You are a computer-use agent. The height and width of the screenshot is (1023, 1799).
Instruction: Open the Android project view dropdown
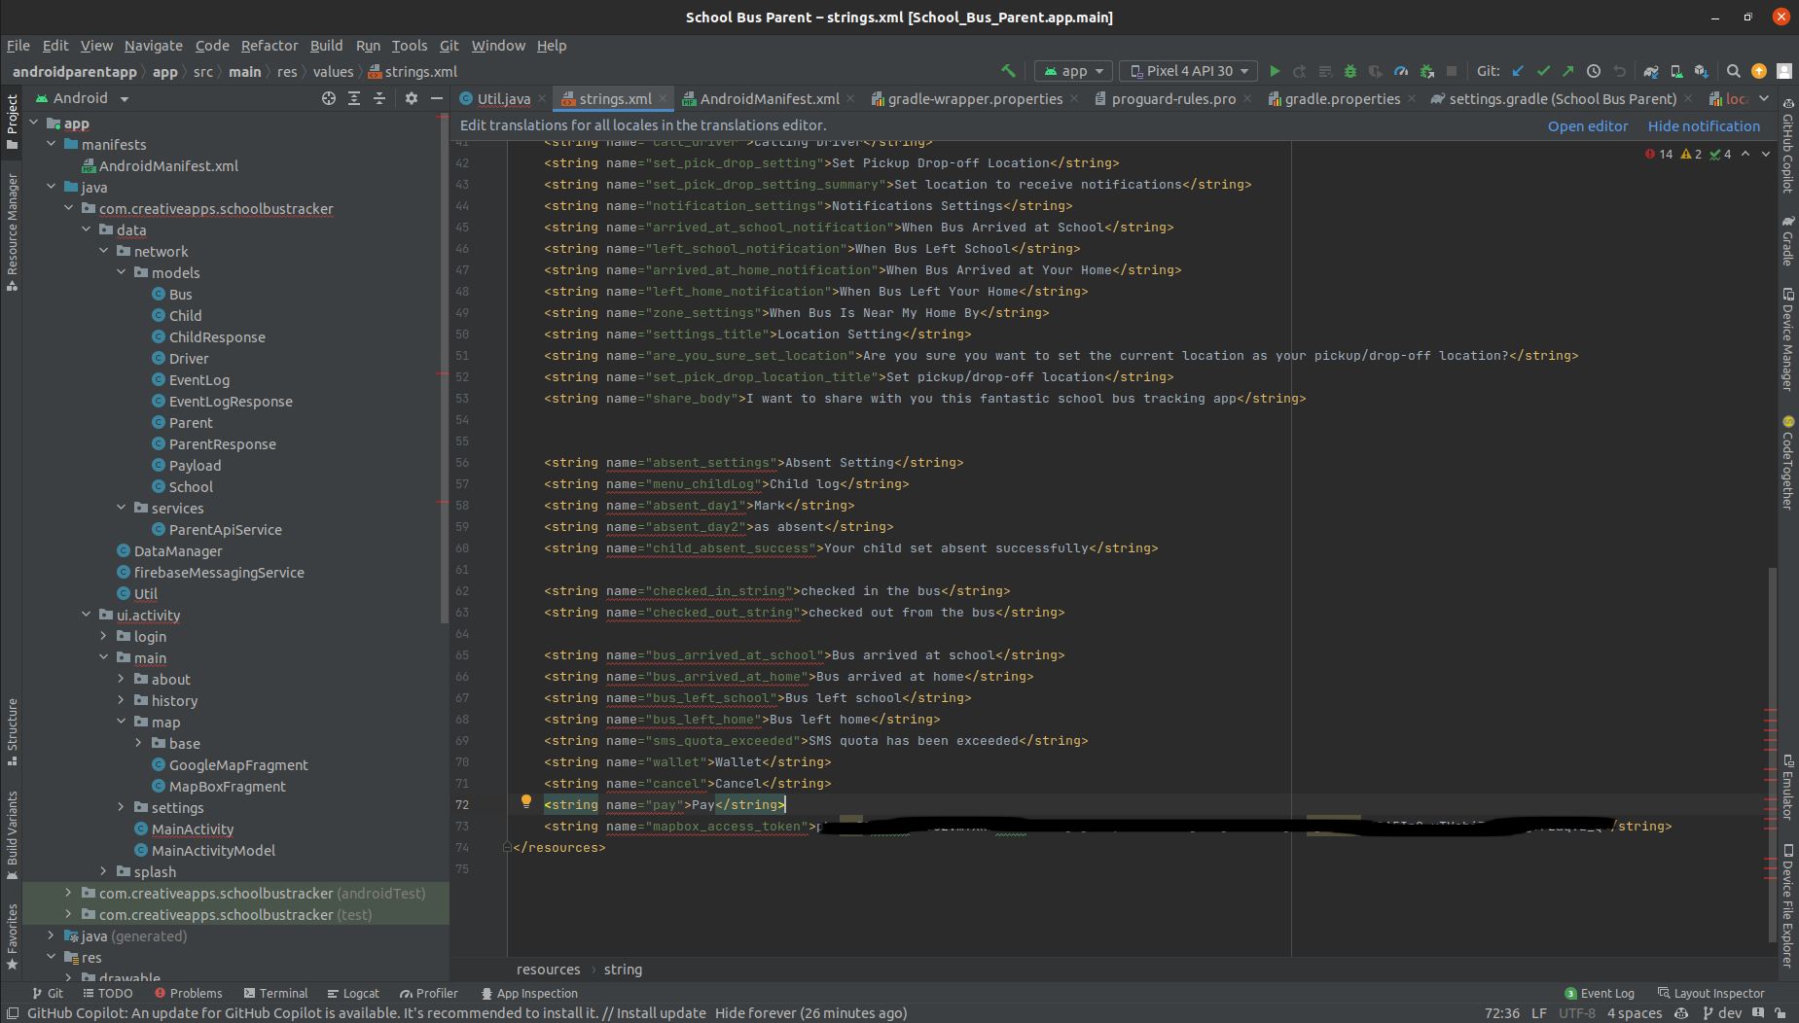pyautogui.click(x=83, y=98)
